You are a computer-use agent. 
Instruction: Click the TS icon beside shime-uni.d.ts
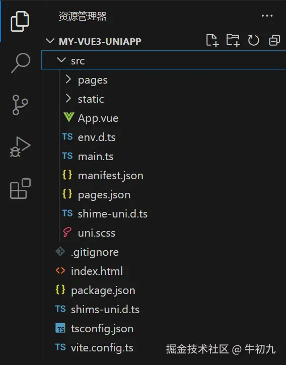point(67,213)
